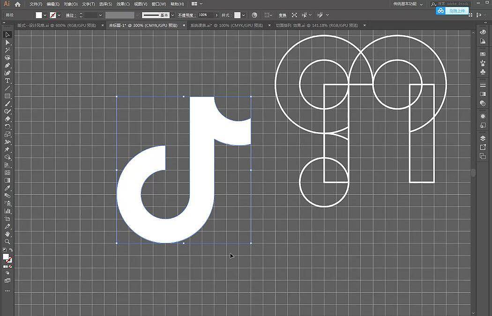Select the Shape Builder tool
This screenshot has height=316, width=492.
[7, 157]
